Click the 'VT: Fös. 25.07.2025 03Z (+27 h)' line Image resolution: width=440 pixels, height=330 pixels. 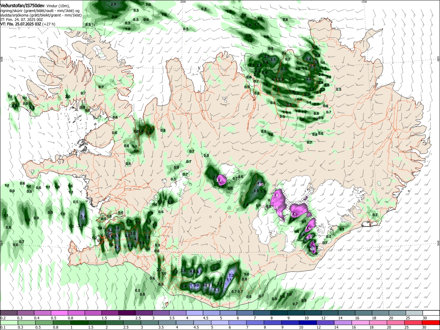[28, 24]
